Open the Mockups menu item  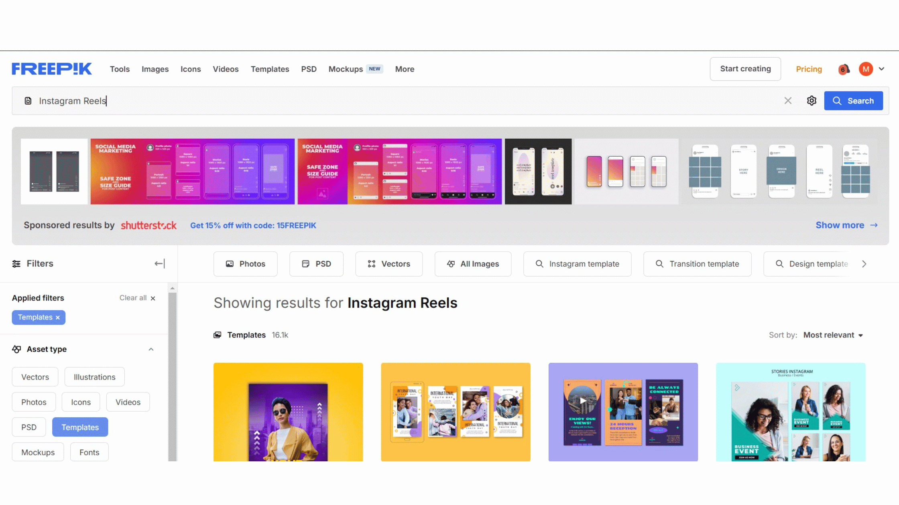[x=346, y=69]
